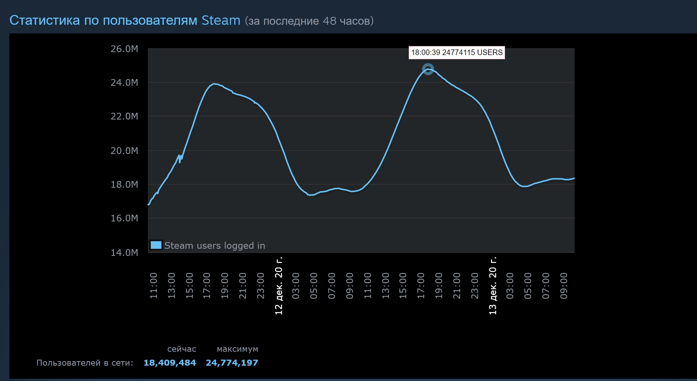Click the leftmost 11:00 time axis label
The height and width of the screenshot is (381, 697).
click(x=153, y=285)
